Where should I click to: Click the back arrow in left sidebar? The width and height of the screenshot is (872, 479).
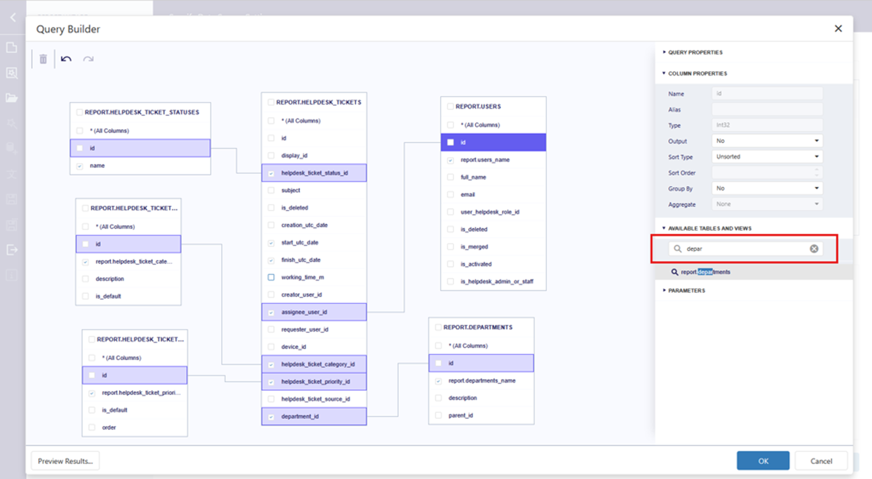(x=13, y=17)
